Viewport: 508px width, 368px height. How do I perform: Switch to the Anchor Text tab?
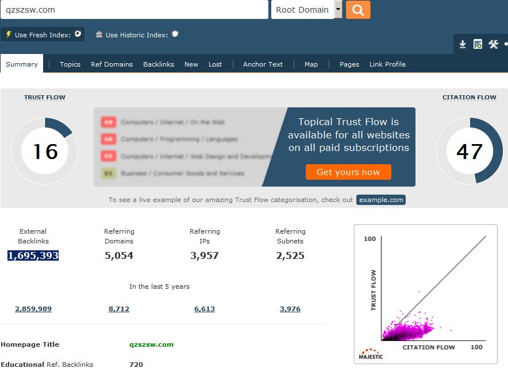click(x=263, y=64)
